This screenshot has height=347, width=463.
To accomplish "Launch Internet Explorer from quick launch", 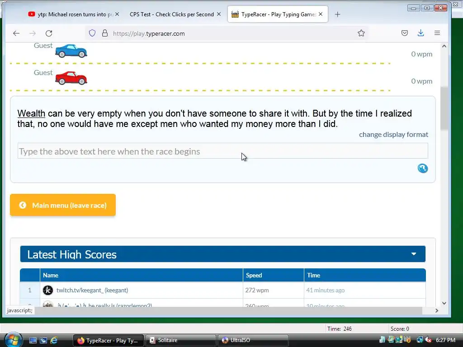I will (x=54, y=341).
